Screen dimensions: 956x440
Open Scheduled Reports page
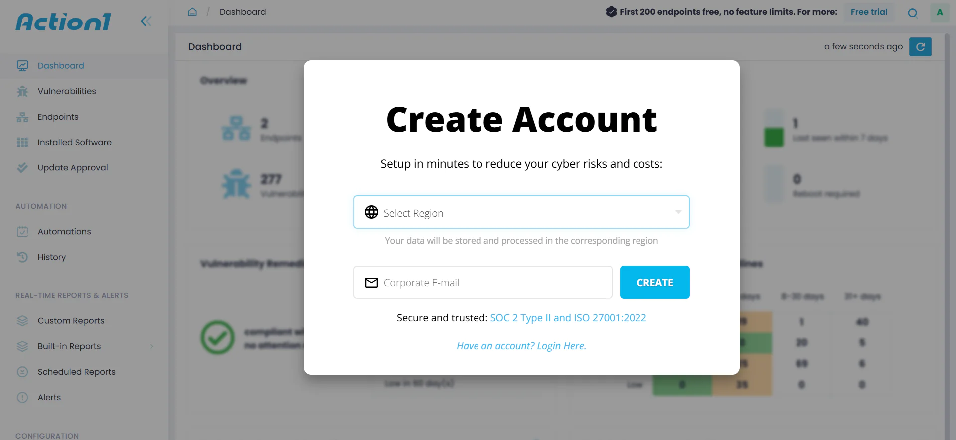point(76,372)
